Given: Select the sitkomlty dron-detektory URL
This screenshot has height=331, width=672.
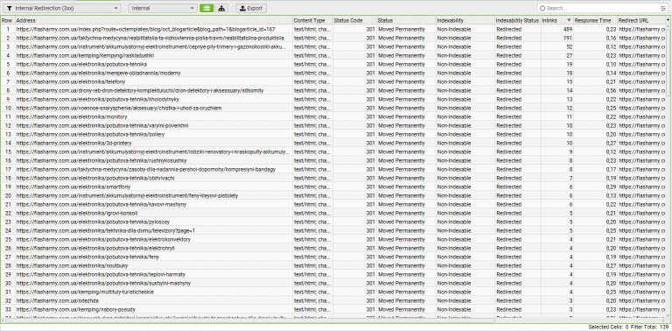Looking at the screenshot, I should click(140, 90).
